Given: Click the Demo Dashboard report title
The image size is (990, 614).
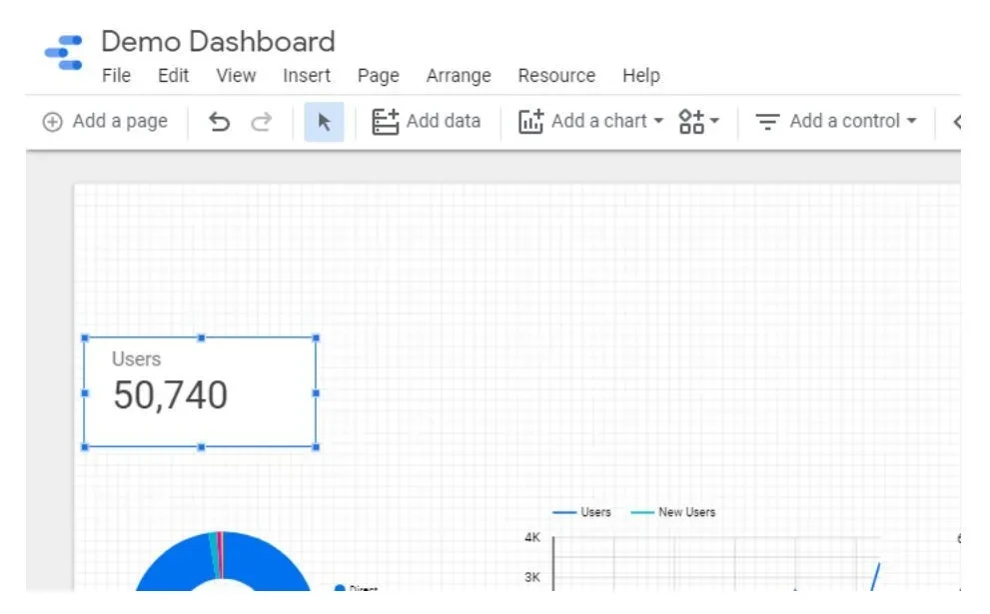Looking at the screenshot, I should [218, 42].
